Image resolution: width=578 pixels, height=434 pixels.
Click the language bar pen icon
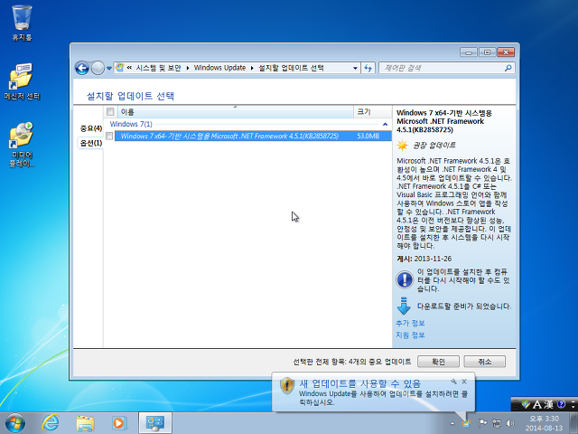pyautogui.click(x=526, y=405)
